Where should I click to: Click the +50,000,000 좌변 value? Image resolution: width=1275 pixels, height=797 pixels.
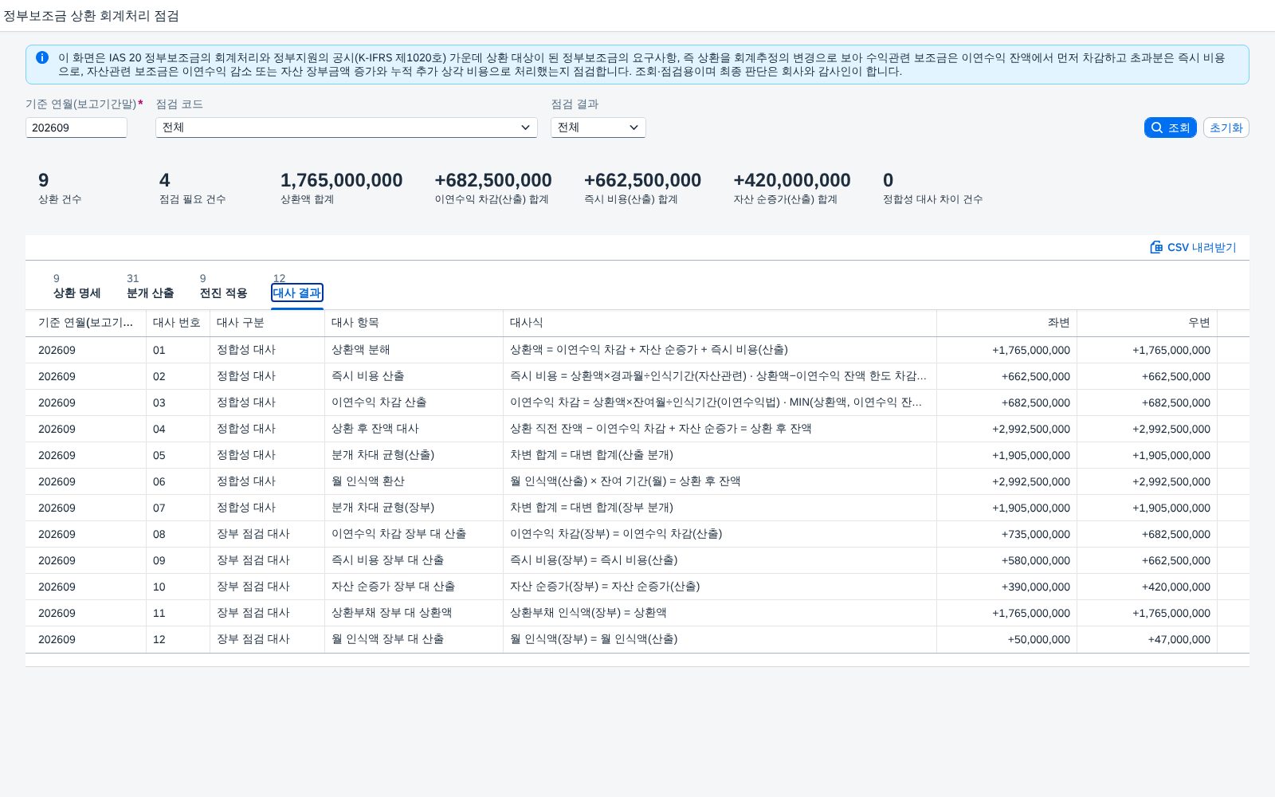coord(1038,639)
